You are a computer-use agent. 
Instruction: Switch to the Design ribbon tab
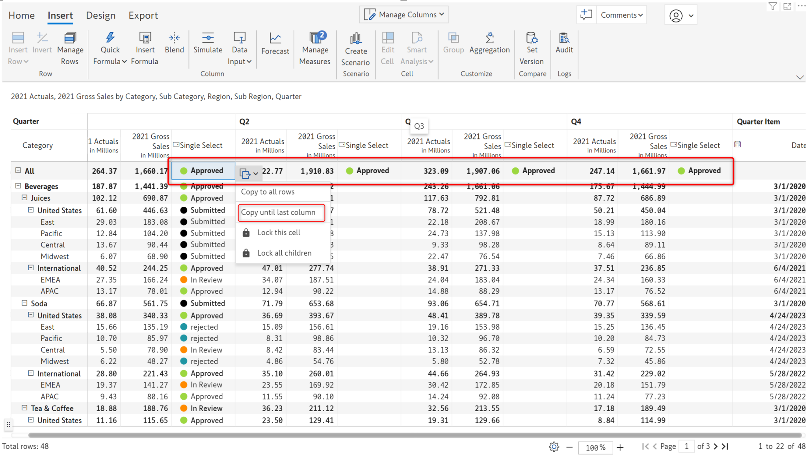(x=101, y=15)
